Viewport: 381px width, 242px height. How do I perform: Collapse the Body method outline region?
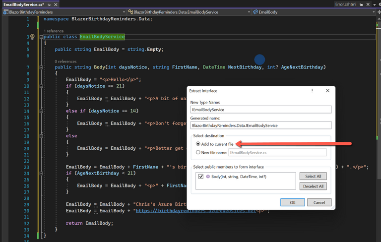tap(41, 67)
